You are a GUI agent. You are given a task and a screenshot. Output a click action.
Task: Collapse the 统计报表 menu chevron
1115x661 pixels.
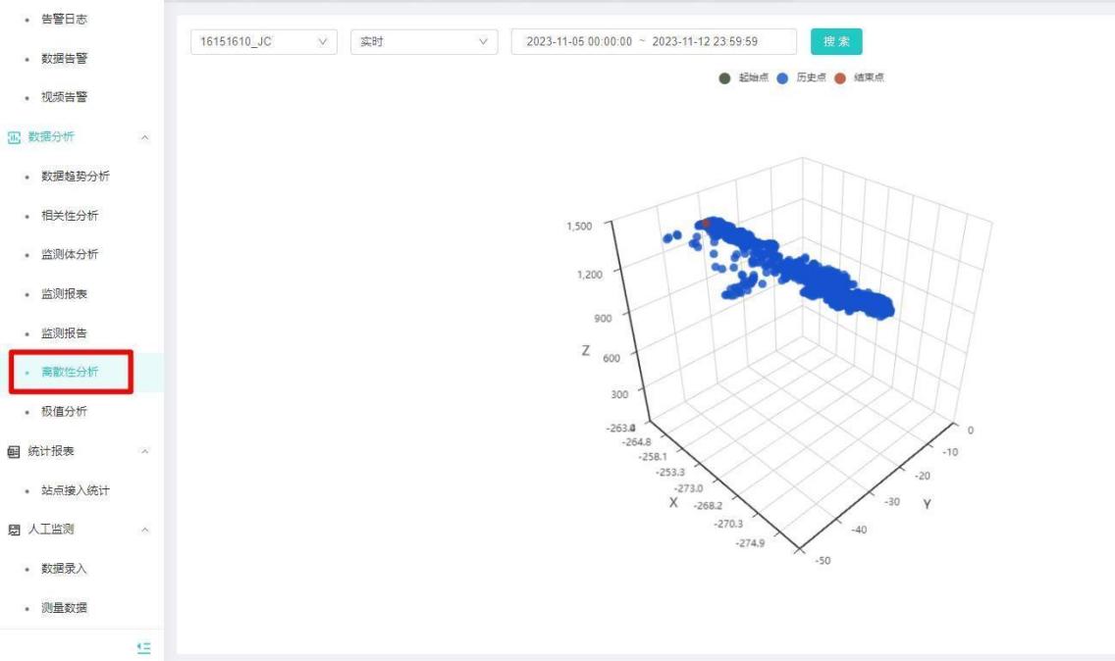[x=145, y=451]
